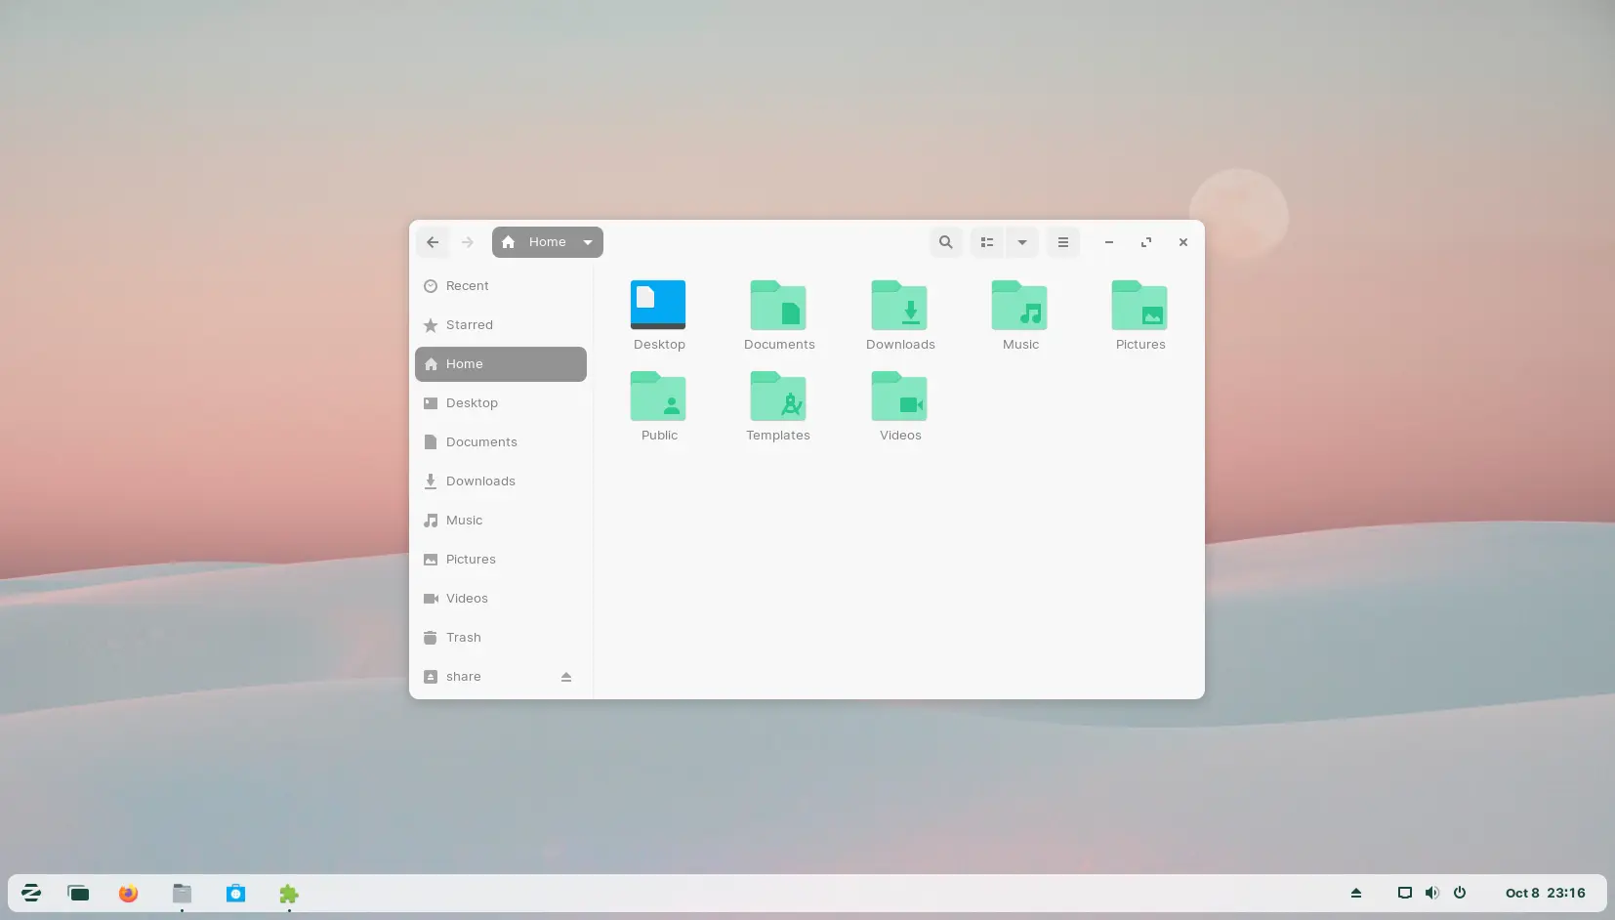
Task: Select the Public folder icon
Action: [658, 397]
